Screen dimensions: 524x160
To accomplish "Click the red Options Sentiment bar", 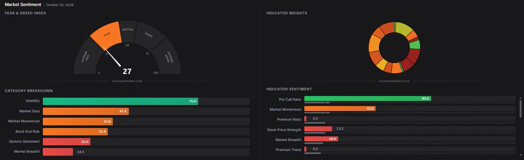I will pyautogui.click(x=67, y=142).
